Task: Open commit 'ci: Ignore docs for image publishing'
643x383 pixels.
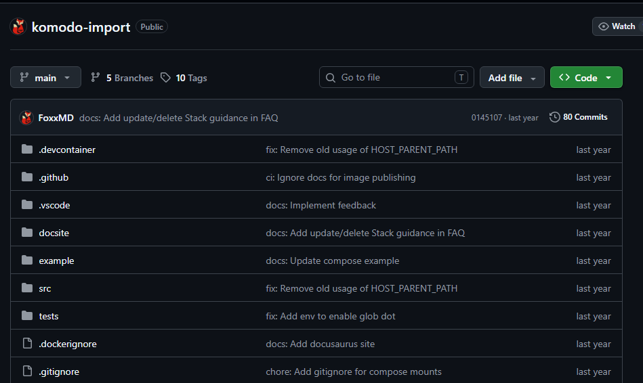Action: click(x=340, y=178)
